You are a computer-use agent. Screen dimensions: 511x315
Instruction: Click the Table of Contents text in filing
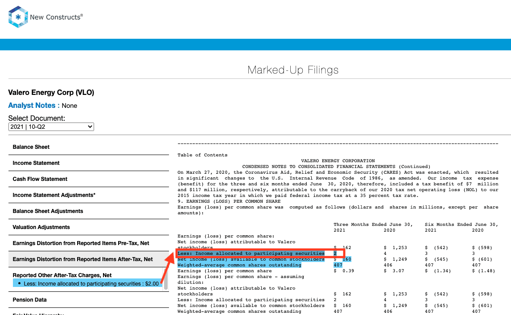tap(202, 155)
